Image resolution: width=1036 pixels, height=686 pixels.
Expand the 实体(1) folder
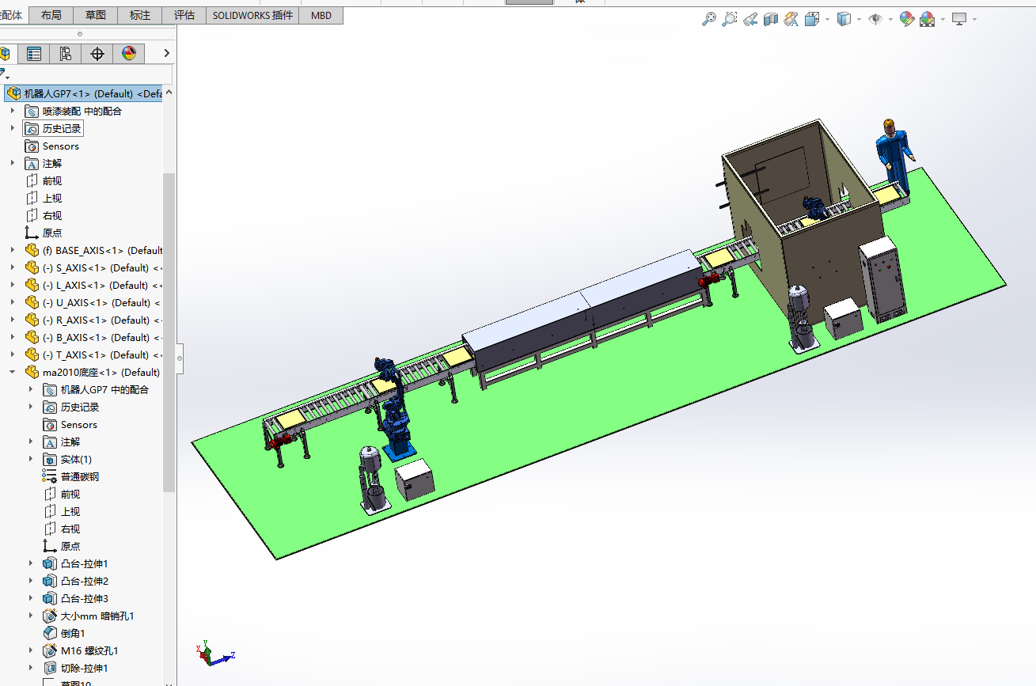(x=31, y=459)
